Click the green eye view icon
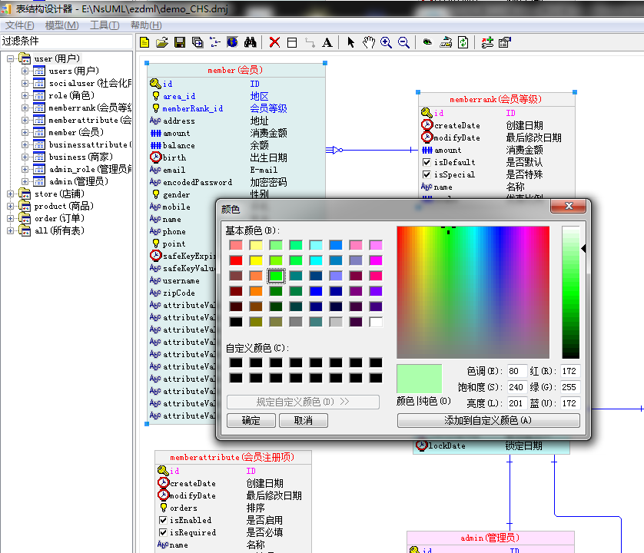 tap(427, 42)
